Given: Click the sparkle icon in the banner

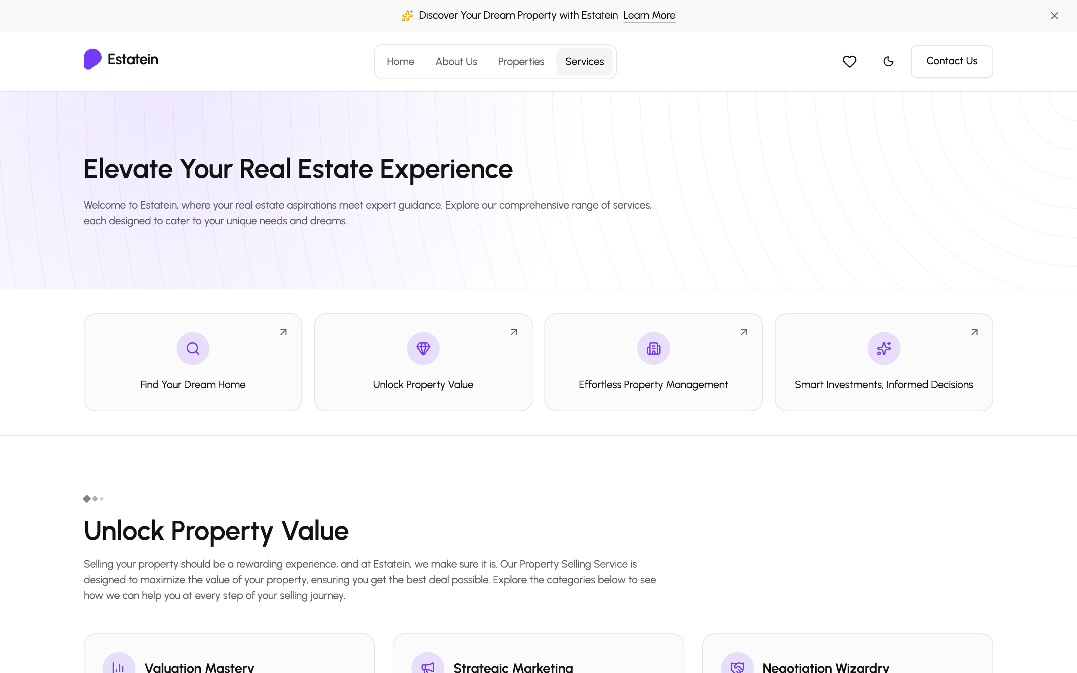Looking at the screenshot, I should (407, 16).
